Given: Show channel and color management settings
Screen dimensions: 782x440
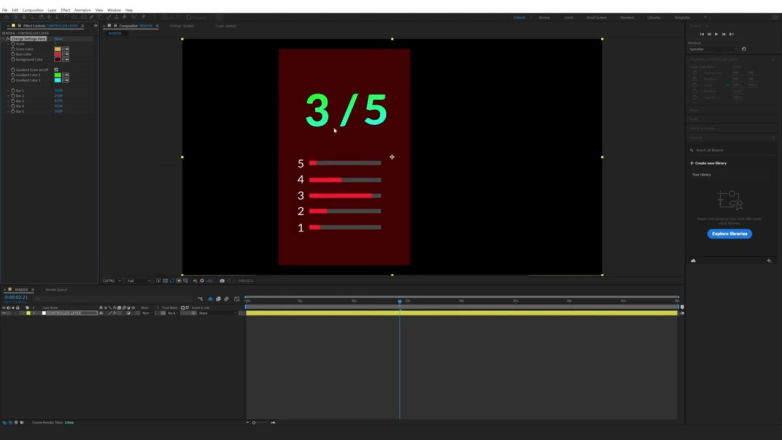Looking at the screenshot, I should click(195, 280).
